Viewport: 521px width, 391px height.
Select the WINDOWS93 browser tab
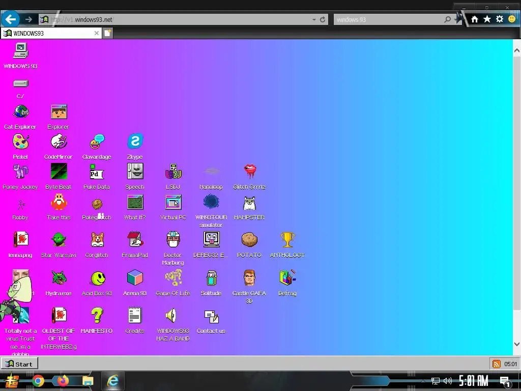click(51, 33)
